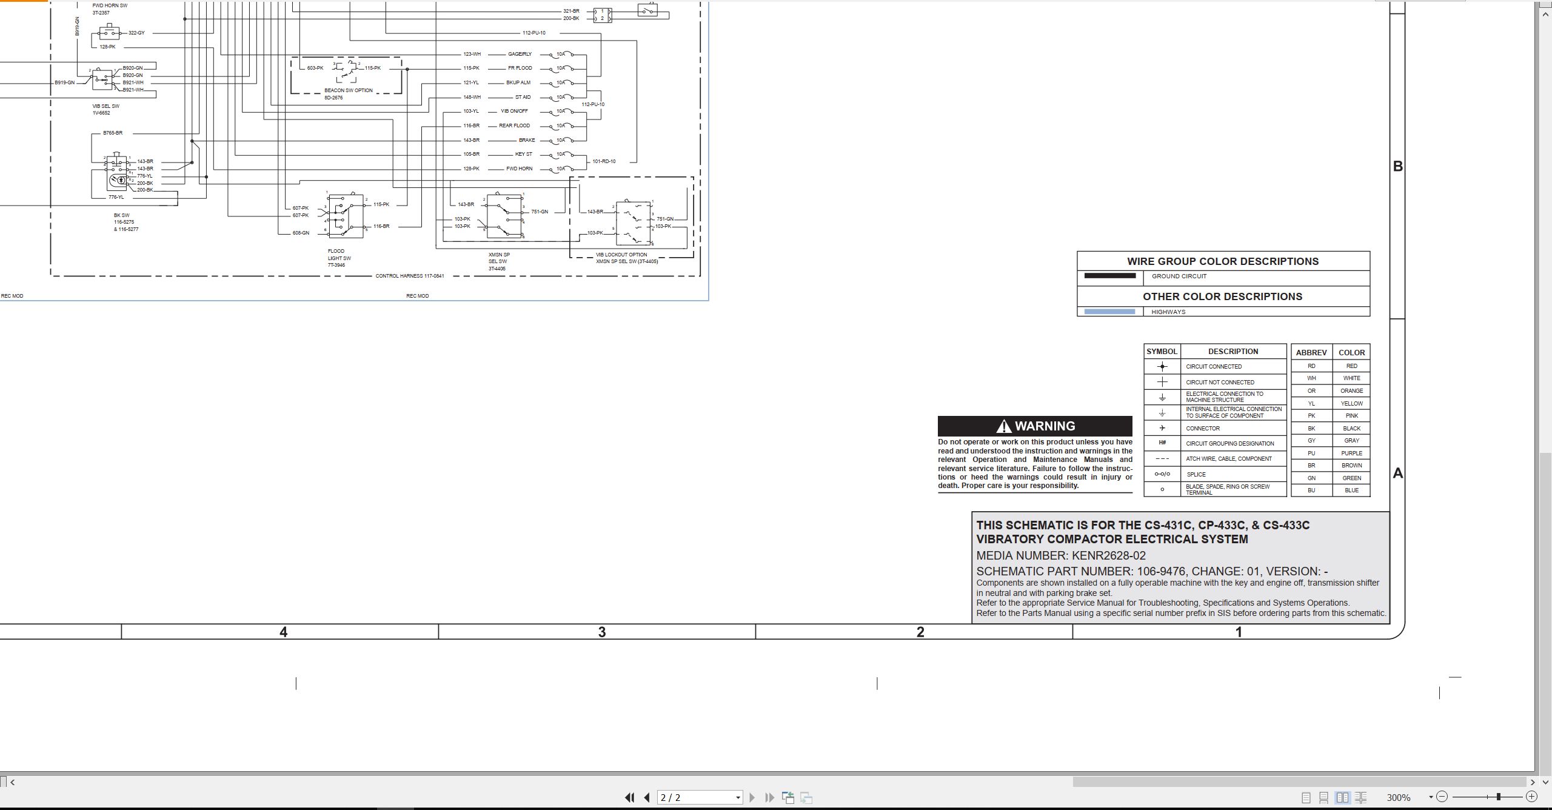Click the 112-PU-10 wire label at top
Image resolution: width=1552 pixels, height=810 pixels.
pos(534,33)
